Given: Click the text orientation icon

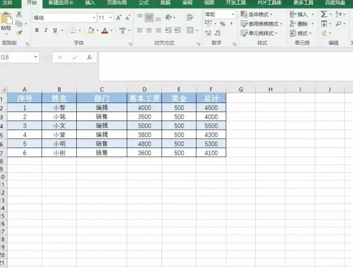Looking at the screenshot, I should (x=168, y=17).
